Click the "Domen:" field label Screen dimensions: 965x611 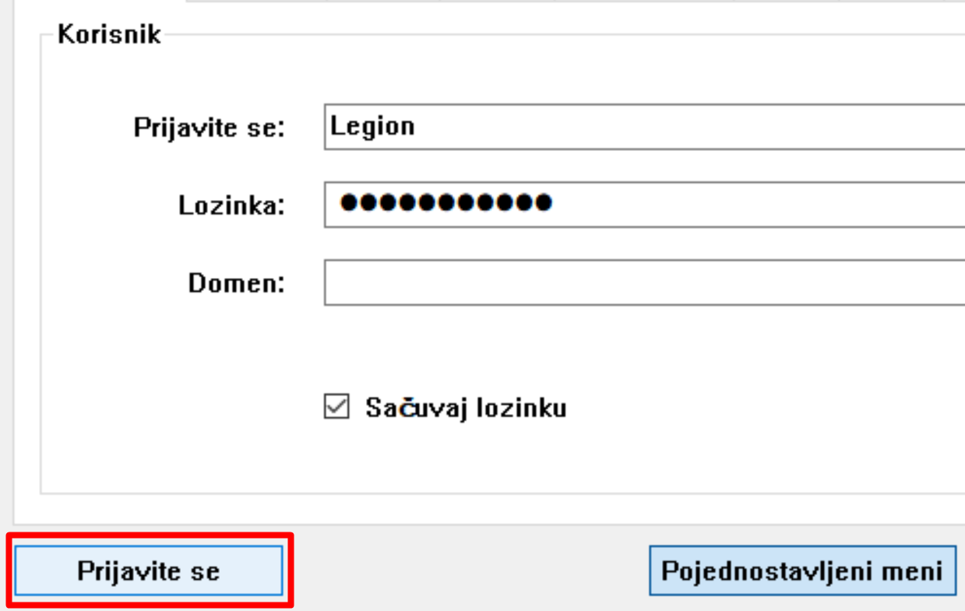(x=236, y=283)
